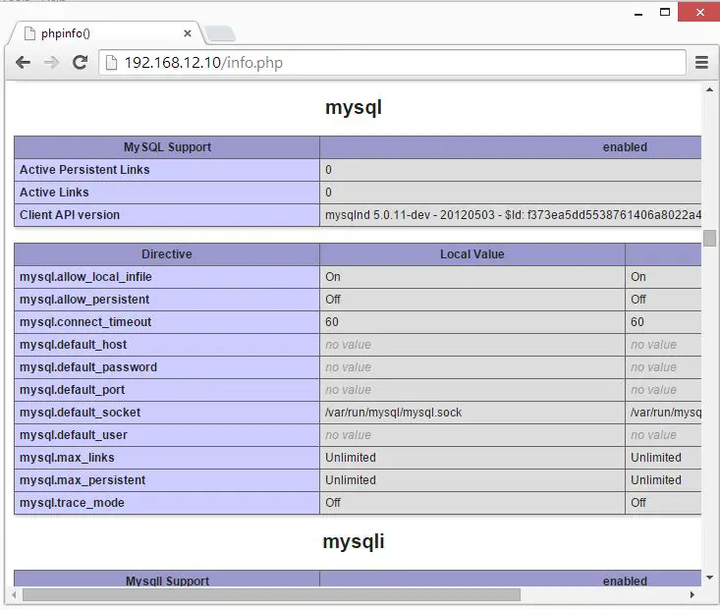Viewport: 720px width, 610px height.
Task: Click the mysql.default_password directive
Action: [88, 367]
